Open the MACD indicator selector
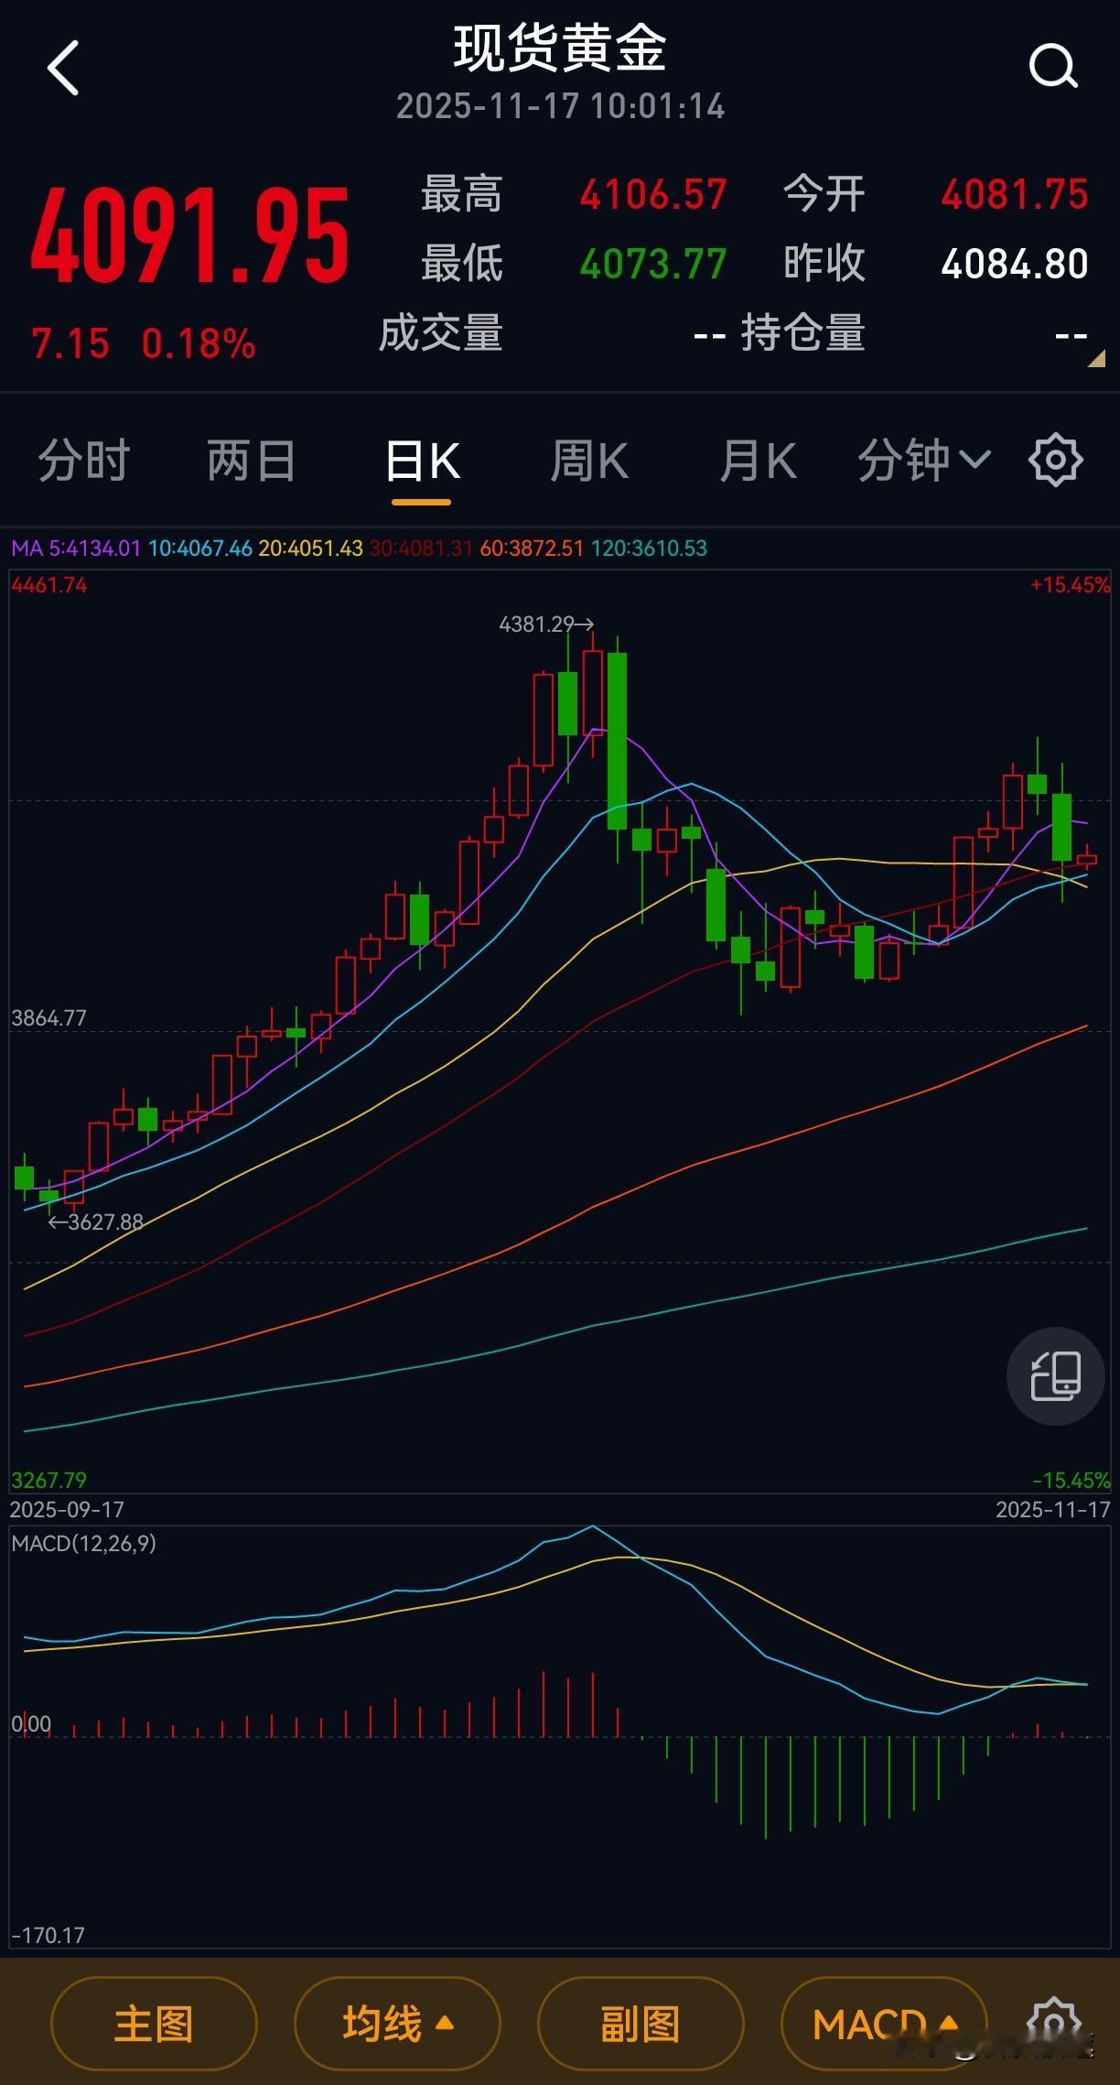The width and height of the screenshot is (1120, 2085). coord(884,2024)
